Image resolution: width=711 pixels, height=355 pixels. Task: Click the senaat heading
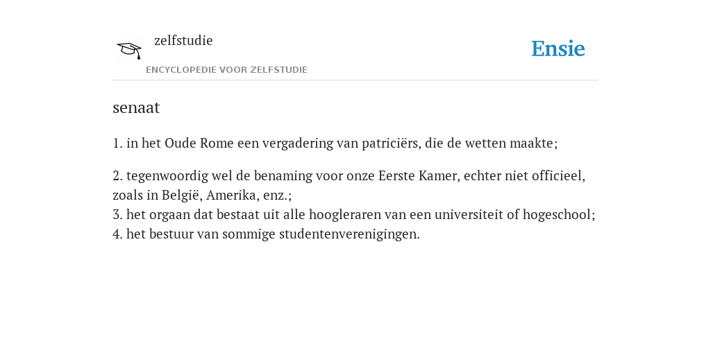136,107
